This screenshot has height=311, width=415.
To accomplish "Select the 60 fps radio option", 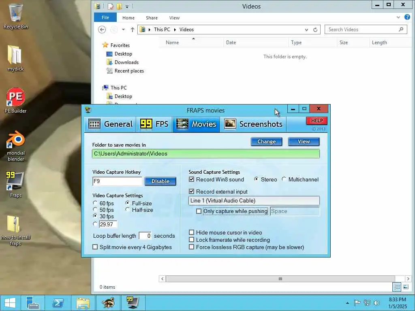I will point(95,203).
